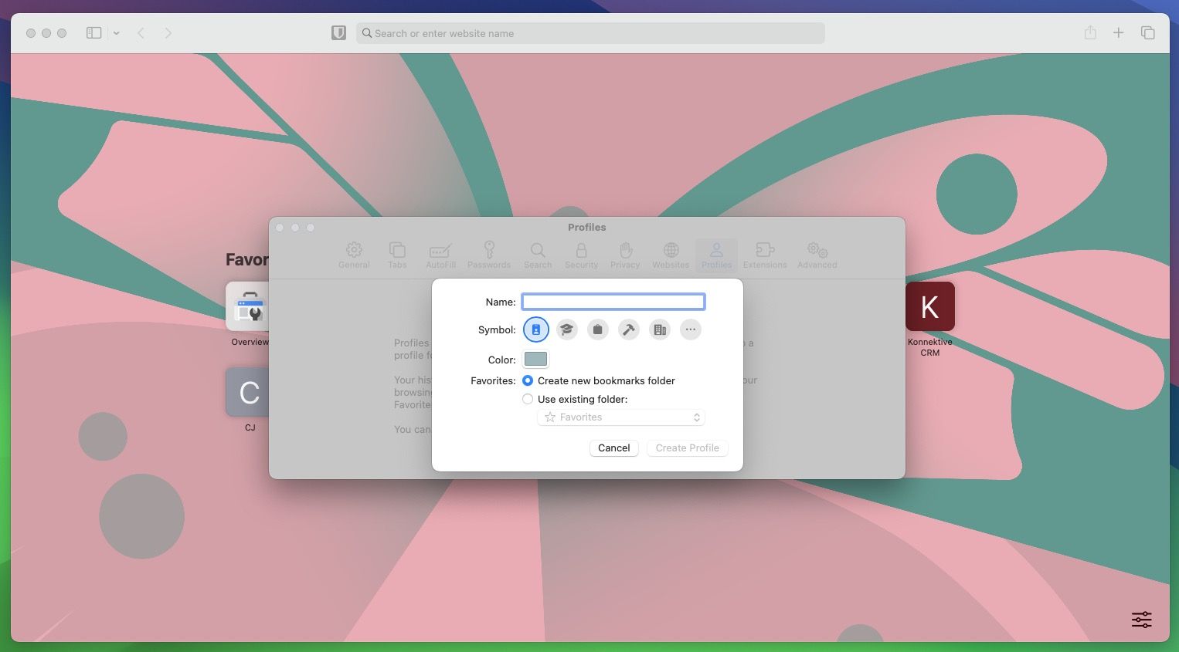Choose the Use existing folder option
1179x652 pixels.
pos(528,399)
